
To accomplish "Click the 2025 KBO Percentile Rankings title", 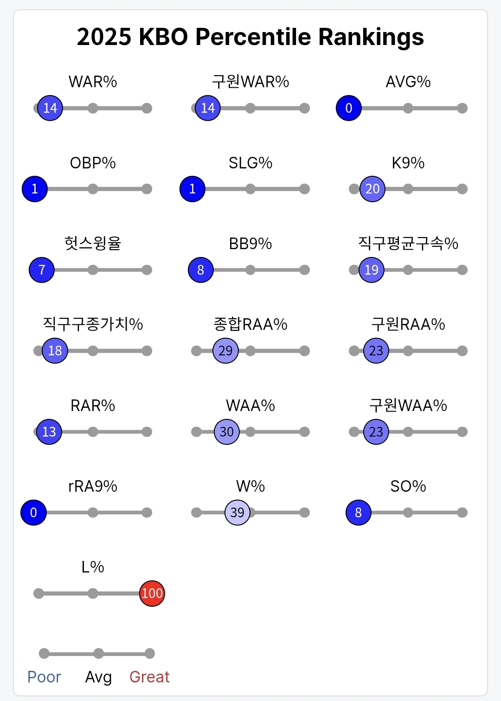I will click(x=250, y=37).
